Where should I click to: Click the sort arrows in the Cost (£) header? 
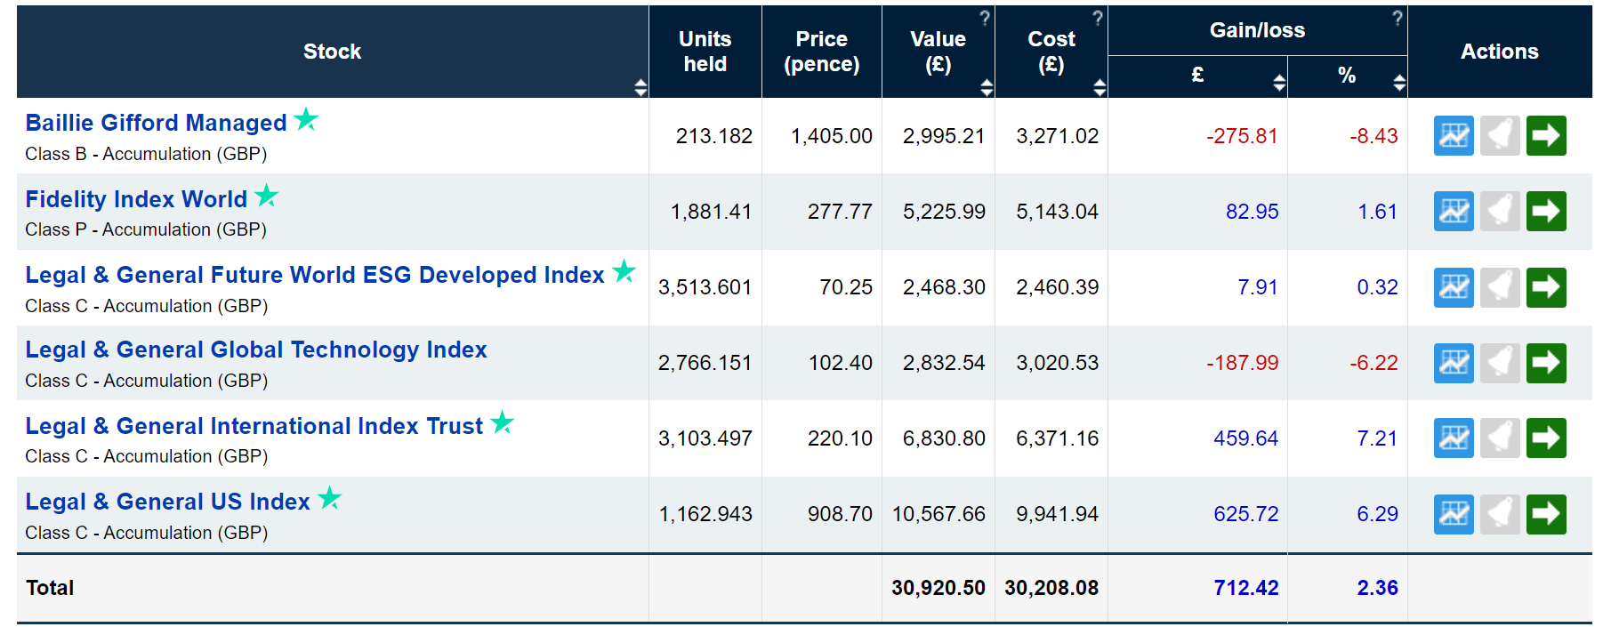1100,86
